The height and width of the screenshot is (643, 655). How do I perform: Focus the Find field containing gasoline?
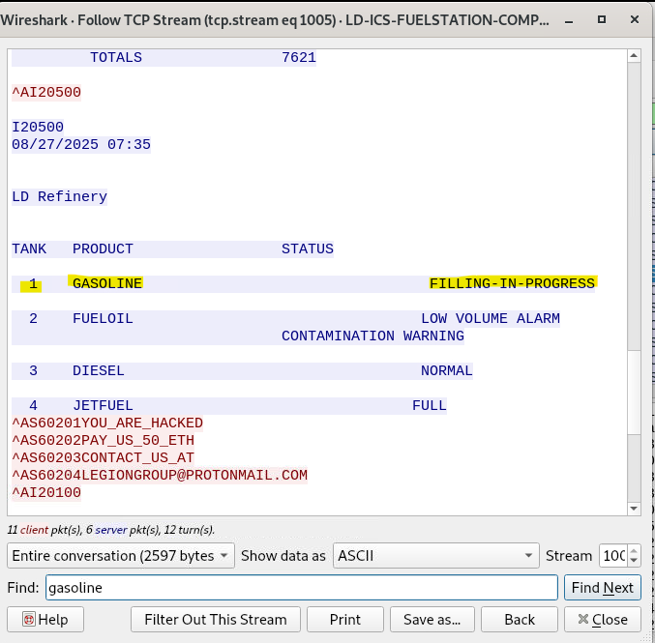[300, 588]
